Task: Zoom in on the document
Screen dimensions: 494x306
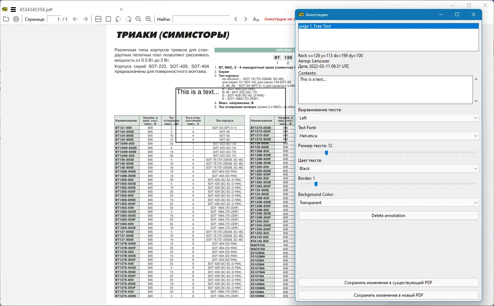Action: (x=149, y=19)
